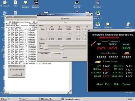Expand the K8 FID/VID section in ClockGen
The width and height of the screenshot is (135, 101).
(x=65, y=19)
